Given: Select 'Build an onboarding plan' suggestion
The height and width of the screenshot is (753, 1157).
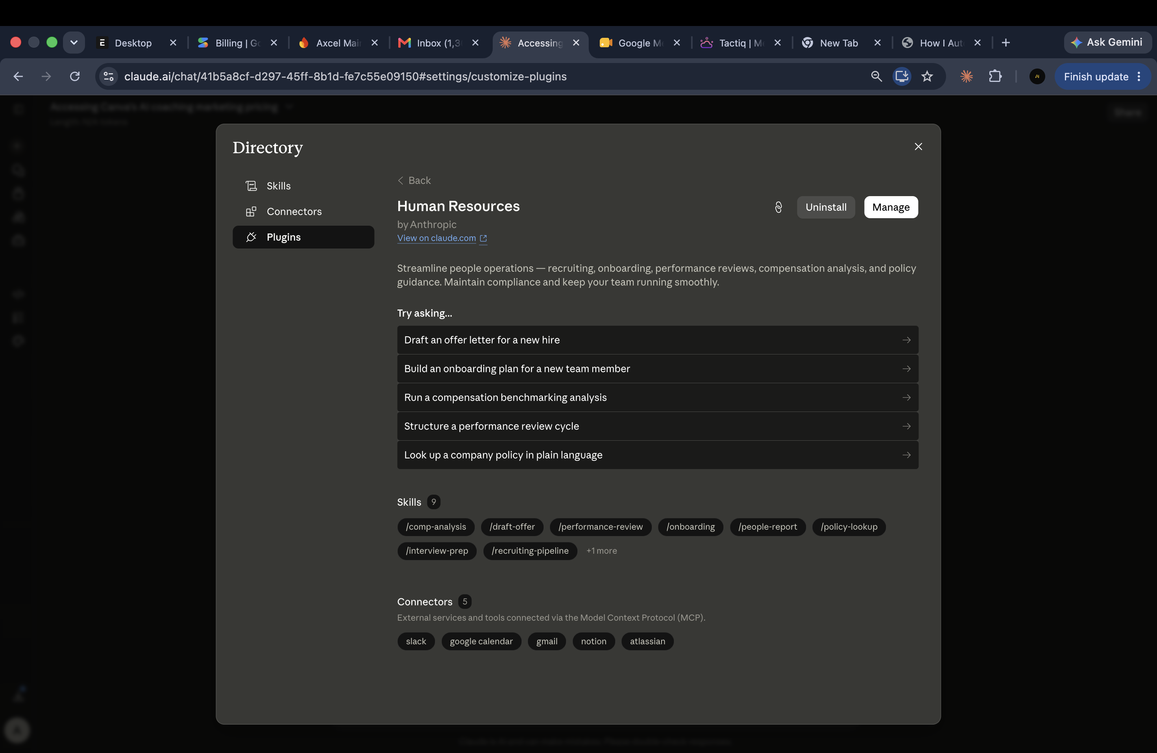Looking at the screenshot, I should coord(657,369).
